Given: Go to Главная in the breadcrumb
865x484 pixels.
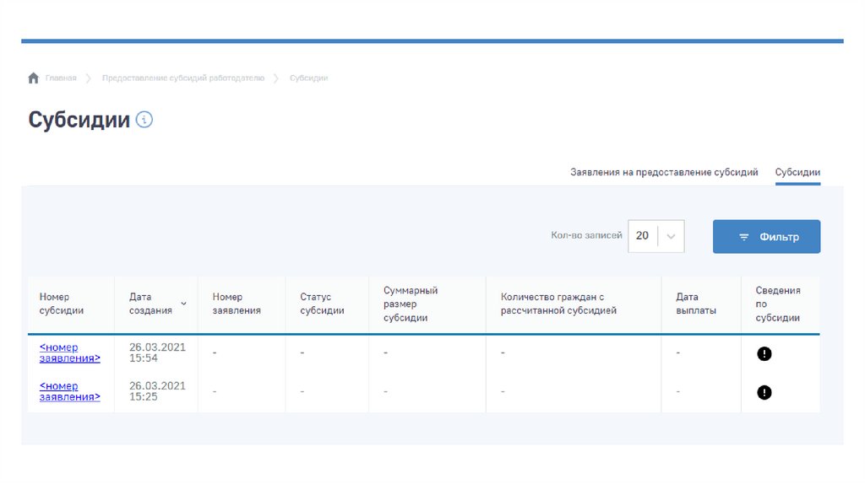Looking at the screenshot, I should tap(61, 78).
